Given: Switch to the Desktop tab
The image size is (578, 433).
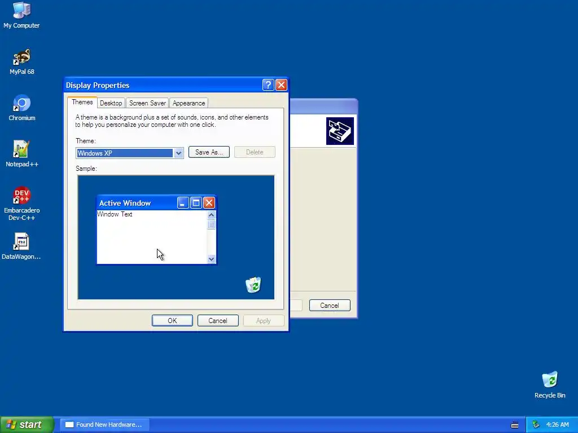Looking at the screenshot, I should point(111,103).
